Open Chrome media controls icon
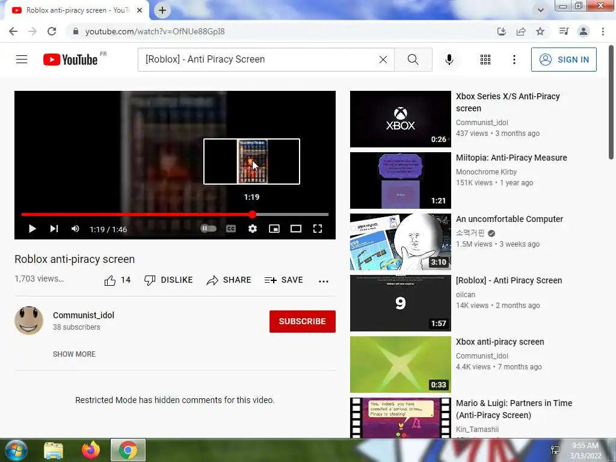The image size is (616, 462). click(564, 31)
